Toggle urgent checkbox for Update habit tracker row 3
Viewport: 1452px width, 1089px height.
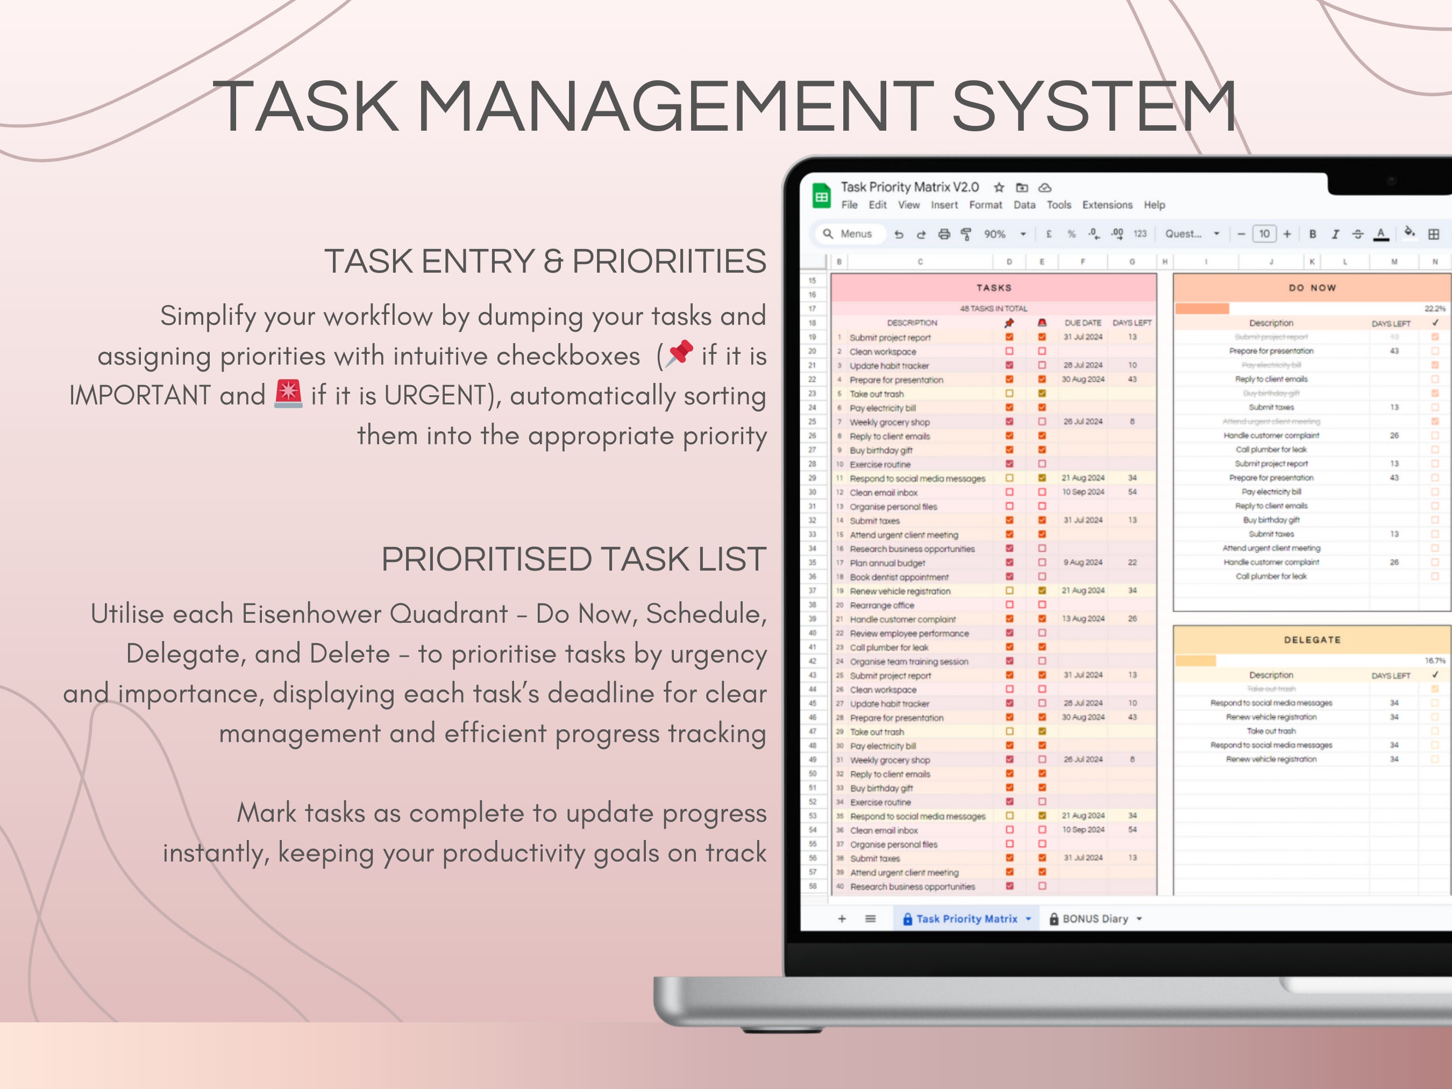(x=1042, y=365)
